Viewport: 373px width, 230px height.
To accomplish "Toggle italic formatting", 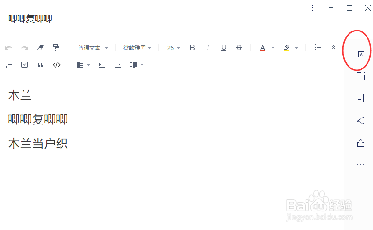I will 208,48.
